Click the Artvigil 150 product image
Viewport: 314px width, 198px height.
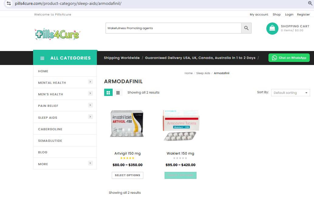[x=127, y=125]
